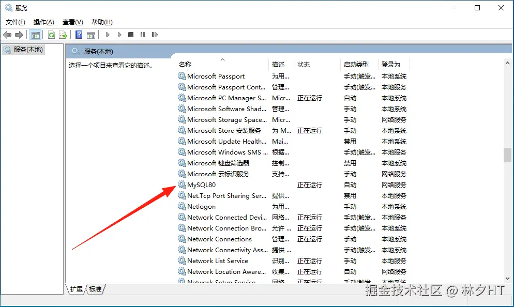This screenshot has height=307, width=514.
Task: Sort by the 名称 column header
Action: 222,64
